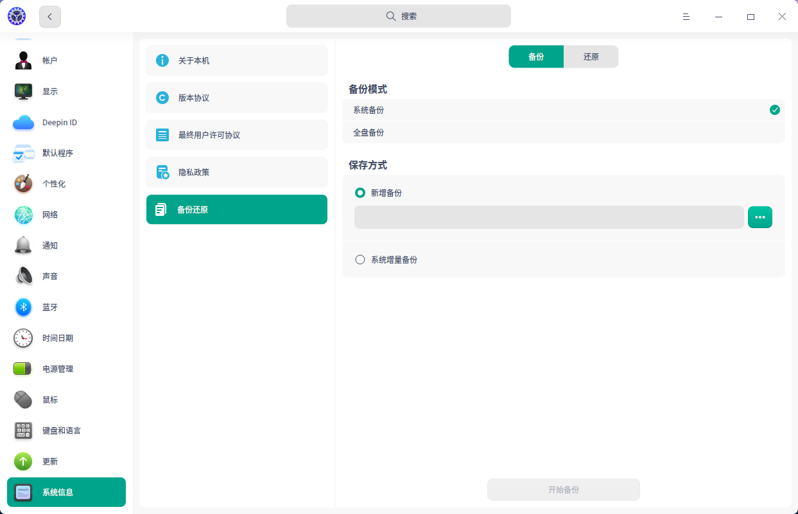Switch to the 还原 tab
This screenshot has height=514, width=798.
(591, 57)
